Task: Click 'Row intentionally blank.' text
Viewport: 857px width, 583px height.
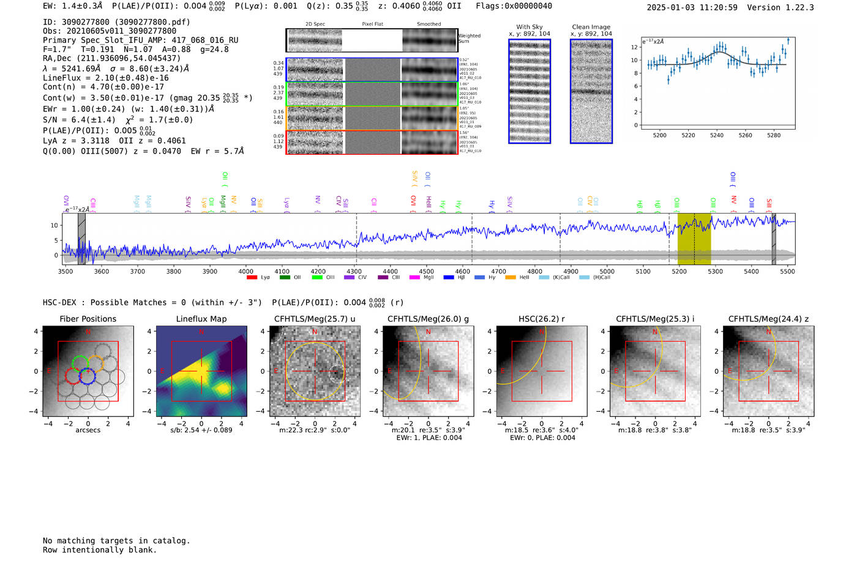Action: pyautogui.click(x=100, y=550)
